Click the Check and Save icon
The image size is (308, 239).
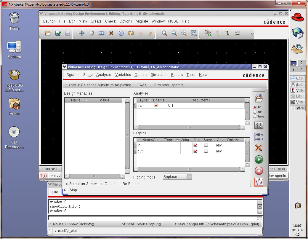pyautogui.click(x=58, y=33)
